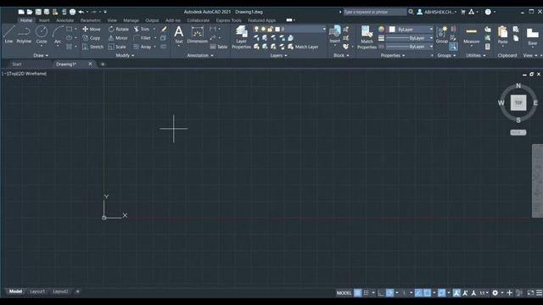Click the TOP face of ViewCube
The width and height of the screenshot is (543, 305).
(518, 103)
